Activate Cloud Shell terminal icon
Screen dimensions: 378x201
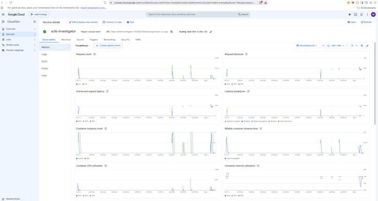click(x=355, y=14)
